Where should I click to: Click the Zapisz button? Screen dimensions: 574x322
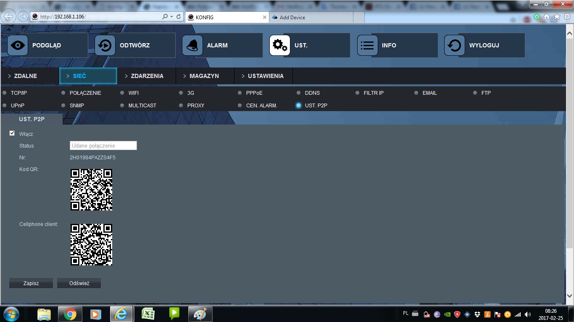pyautogui.click(x=31, y=283)
